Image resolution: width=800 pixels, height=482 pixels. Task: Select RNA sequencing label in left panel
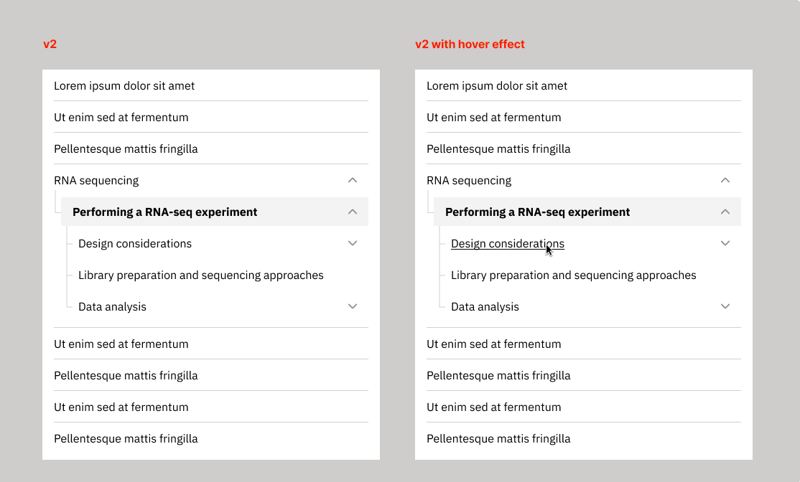pyautogui.click(x=96, y=181)
